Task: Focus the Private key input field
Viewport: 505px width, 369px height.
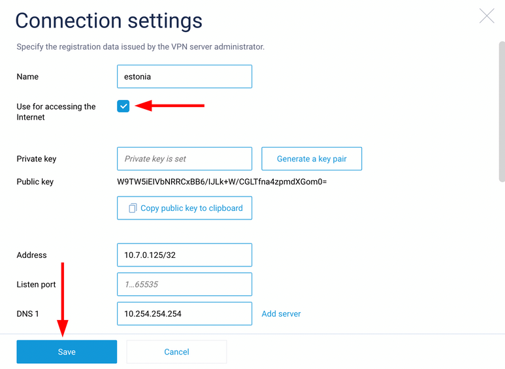Action: (x=184, y=159)
